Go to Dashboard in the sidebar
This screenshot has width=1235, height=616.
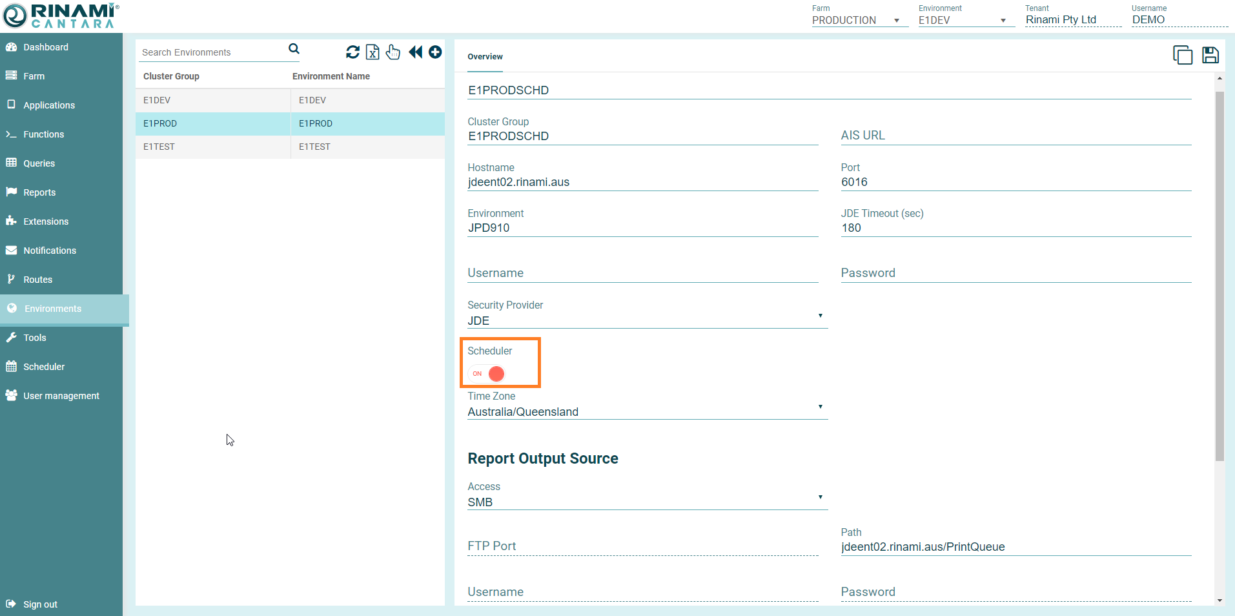(x=45, y=47)
